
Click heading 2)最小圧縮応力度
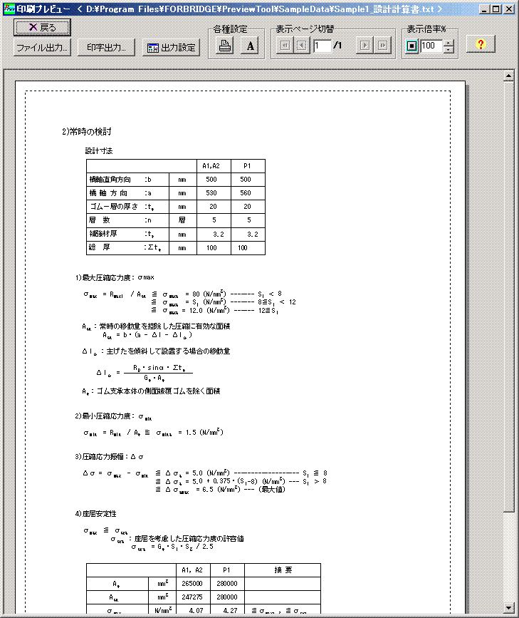point(113,416)
